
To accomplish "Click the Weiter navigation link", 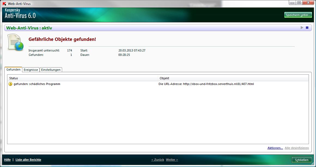I will (172, 160).
